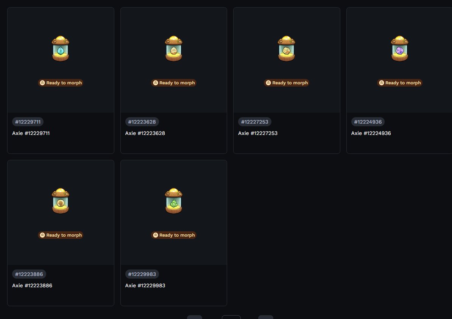The image size is (452, 319).
Task: Open the 'Axie #12224936' name text
Action: 371,133
